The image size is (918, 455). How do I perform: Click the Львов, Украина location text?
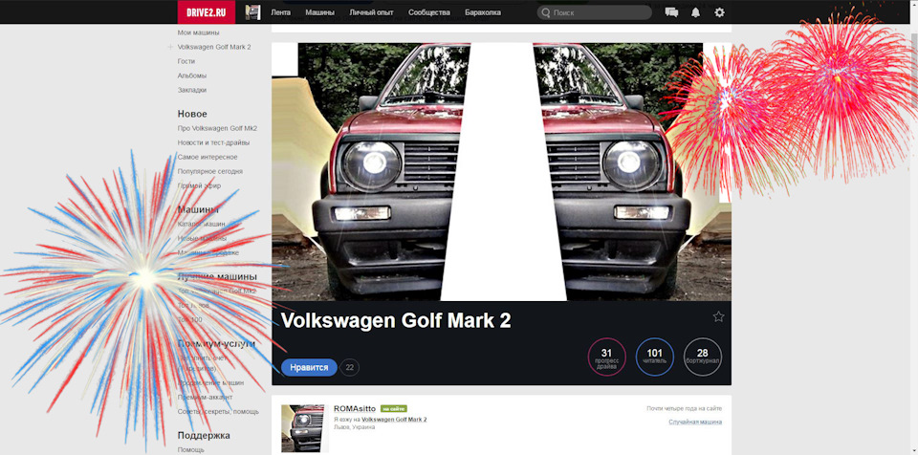point(354,427)
